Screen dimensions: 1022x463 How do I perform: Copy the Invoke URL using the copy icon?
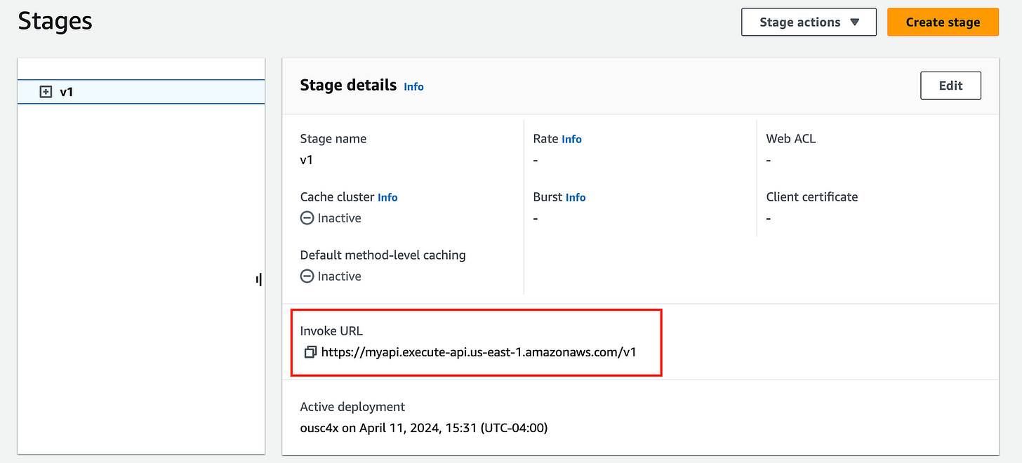(310, 352)
